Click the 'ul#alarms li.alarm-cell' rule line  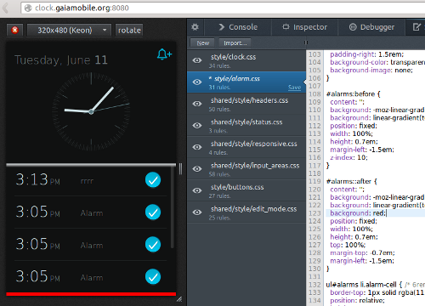364,285
